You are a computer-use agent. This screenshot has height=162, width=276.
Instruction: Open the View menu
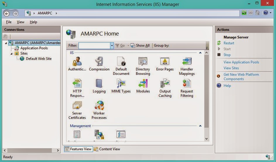tap(20, 22)
